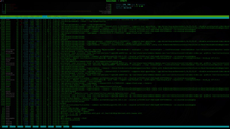Screen dimensions: 230x129
Task: Select the tor process row
Action: point(114,93)
